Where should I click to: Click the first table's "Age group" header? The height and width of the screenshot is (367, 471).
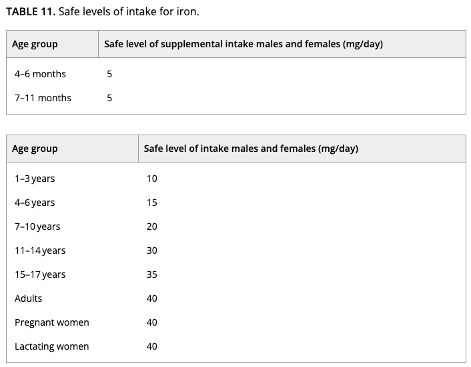click(x=35, y=44)
